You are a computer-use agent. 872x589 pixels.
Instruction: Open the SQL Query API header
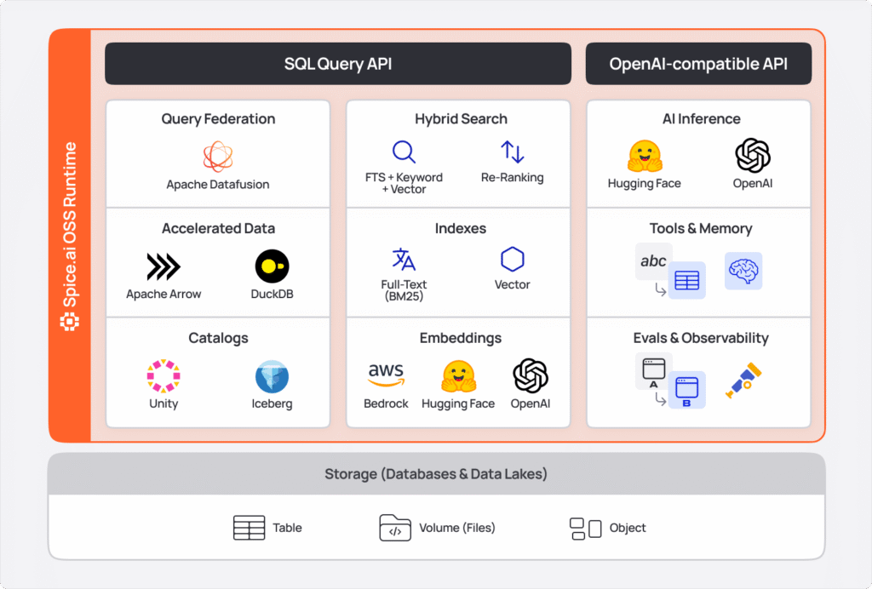[x=338, y=64]
